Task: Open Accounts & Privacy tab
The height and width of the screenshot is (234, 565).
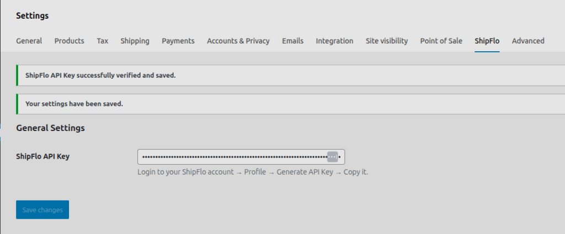Action: pos(238,41)
